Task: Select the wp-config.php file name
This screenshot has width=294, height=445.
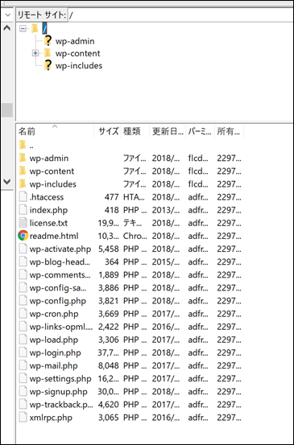Action: coord(58,301)
